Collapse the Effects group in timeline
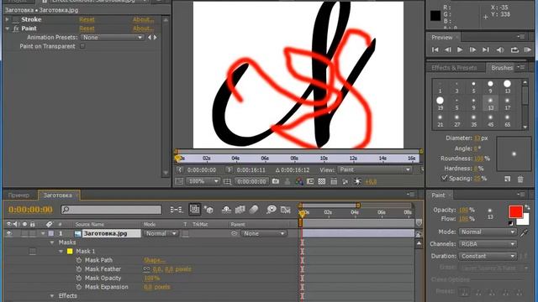This screenshot has width=538, height=302. tap(52, 296)
